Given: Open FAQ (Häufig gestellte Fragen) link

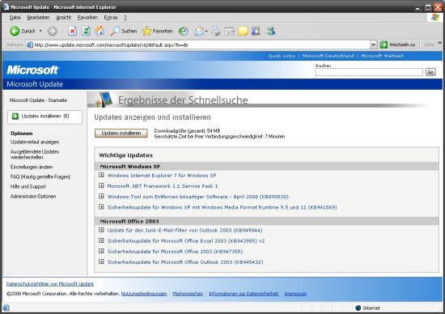Looking at the screenshot, I should pos(40,177).
